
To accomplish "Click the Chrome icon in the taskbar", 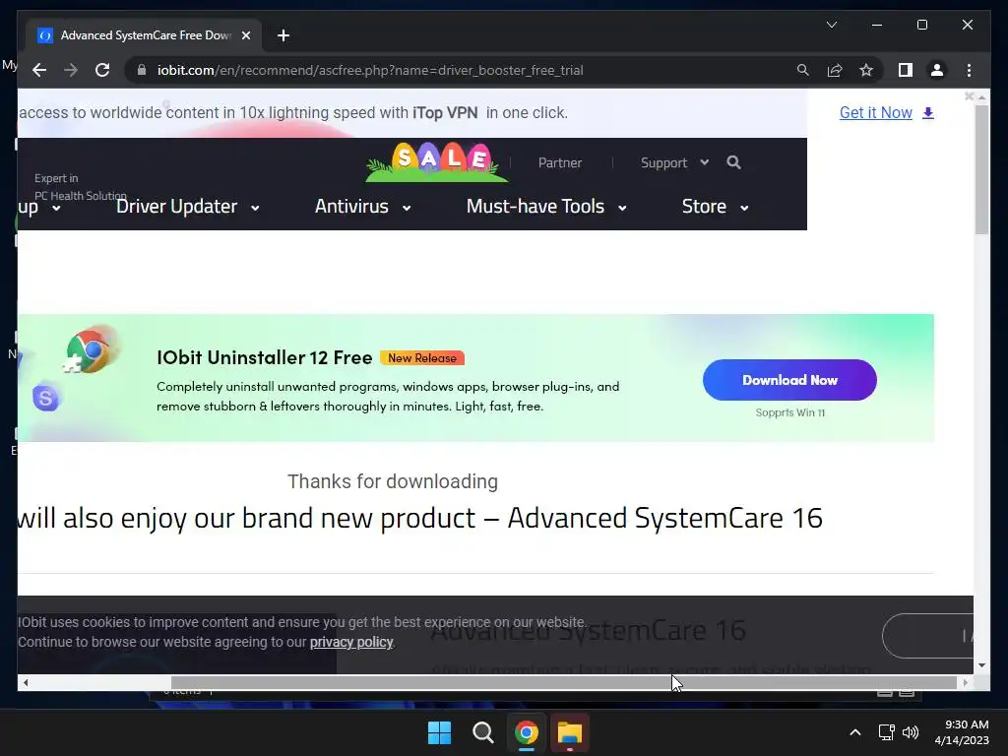I will pos(527,732).
